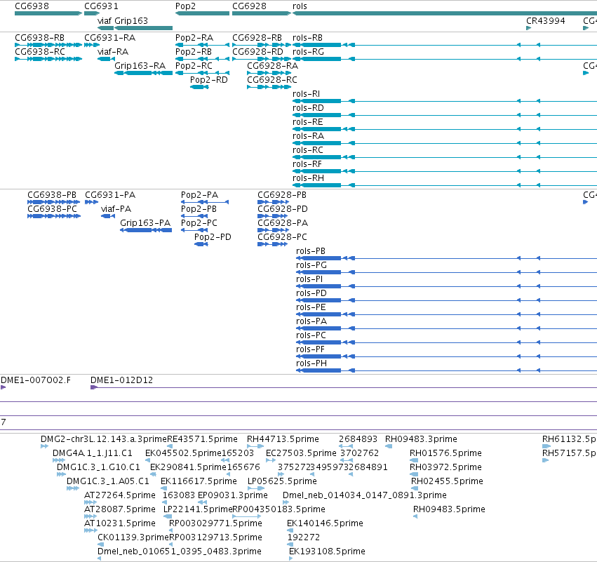The image size is (597, 562).
Task: Select the Grip163 gene bar glyph
Action: (144, 28)
